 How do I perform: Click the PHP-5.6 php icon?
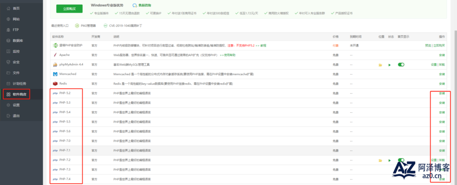55,132
